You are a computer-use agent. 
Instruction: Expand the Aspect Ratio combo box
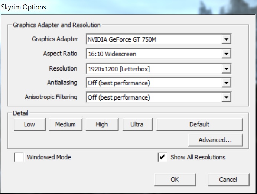[x=159, y=54]
